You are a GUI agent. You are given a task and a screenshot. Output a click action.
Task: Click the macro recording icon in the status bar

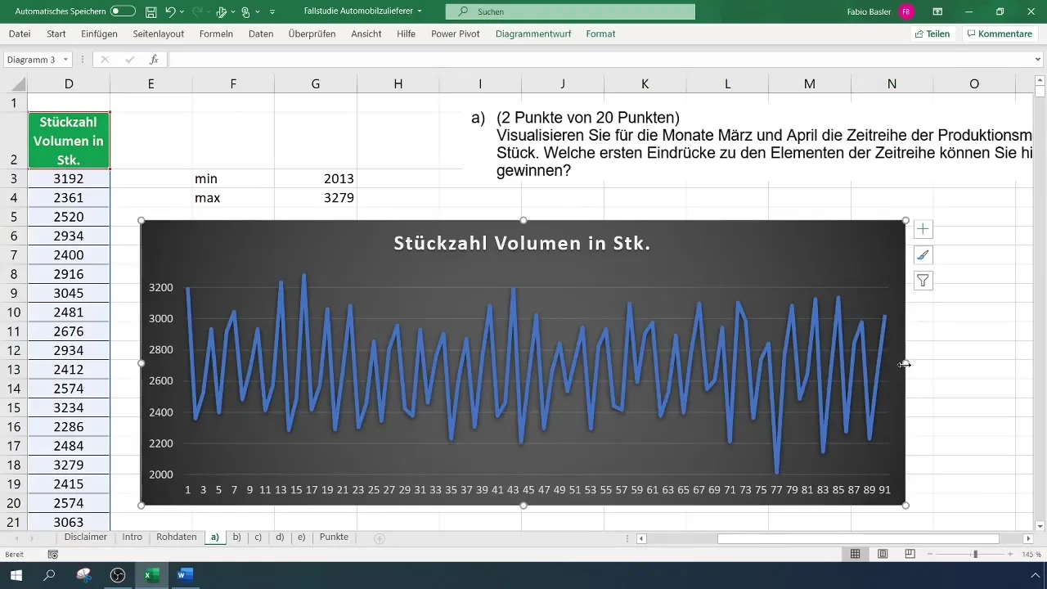pyautogui.click(x=53, y=554)
